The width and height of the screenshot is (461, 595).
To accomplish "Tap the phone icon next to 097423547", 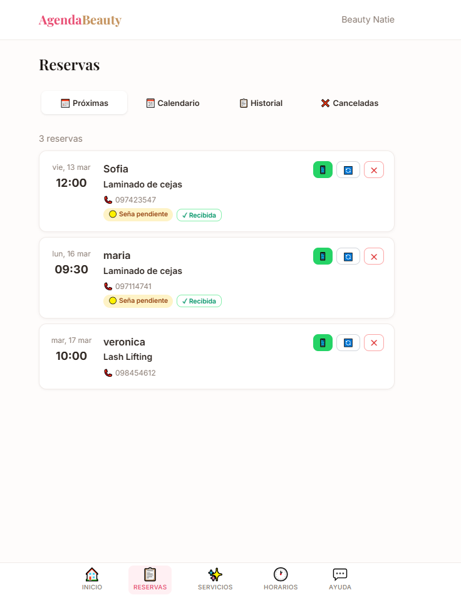I will [107, 199].
